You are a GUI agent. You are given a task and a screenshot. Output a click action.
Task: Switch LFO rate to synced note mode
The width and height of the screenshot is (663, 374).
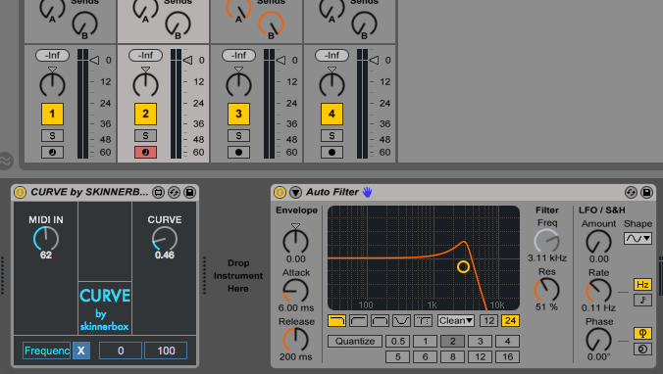(642, 301)
